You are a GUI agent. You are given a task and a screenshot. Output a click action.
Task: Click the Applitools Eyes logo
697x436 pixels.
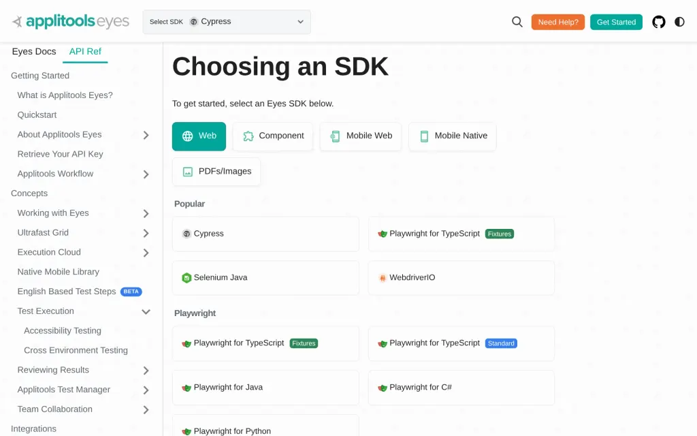pos(71,21)
